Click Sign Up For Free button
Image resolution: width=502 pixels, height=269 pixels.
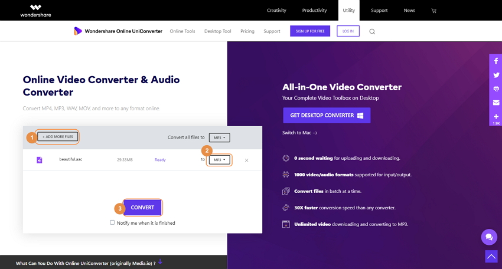[x=310, y=31]
